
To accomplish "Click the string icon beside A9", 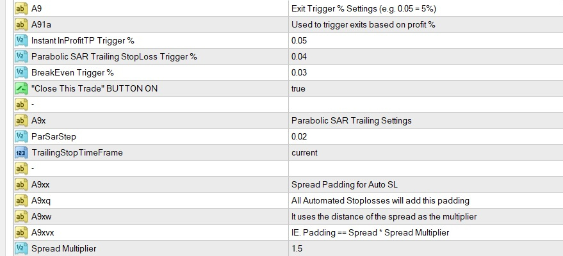I will click(x=20, y=8).
